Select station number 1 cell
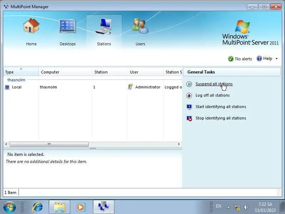Screen dimensions: 285x214 point(94,87)
